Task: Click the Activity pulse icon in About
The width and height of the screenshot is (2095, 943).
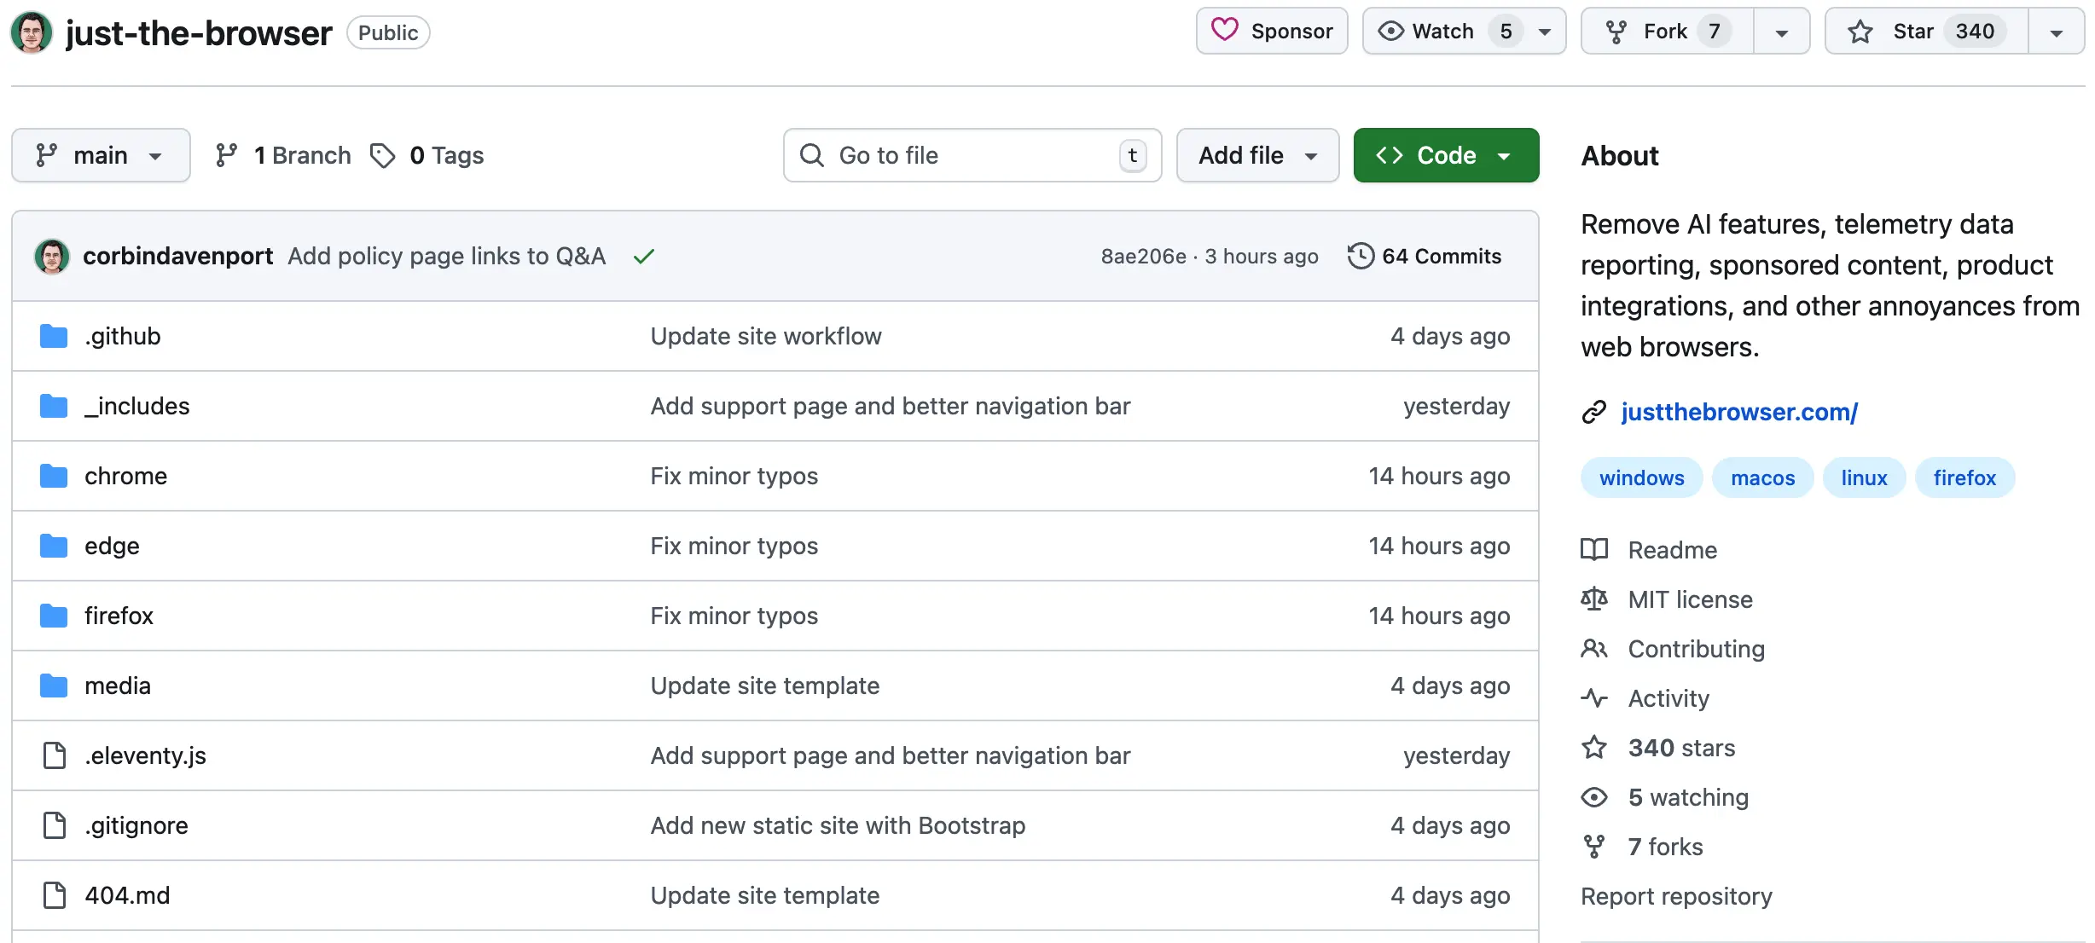Action: pyautogui.click(x=1593, y=698)
